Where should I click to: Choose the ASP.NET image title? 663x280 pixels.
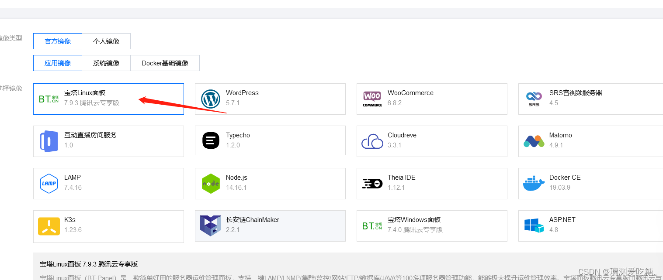tap(562, 220)
